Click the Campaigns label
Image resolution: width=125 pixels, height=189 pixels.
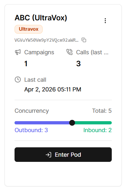coord(39,52)
